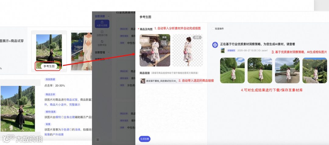Collapse the 创意洞察 sidebar section
This screenshot has width=329, height=145.
pyautogui.click(x=109, y=16)
